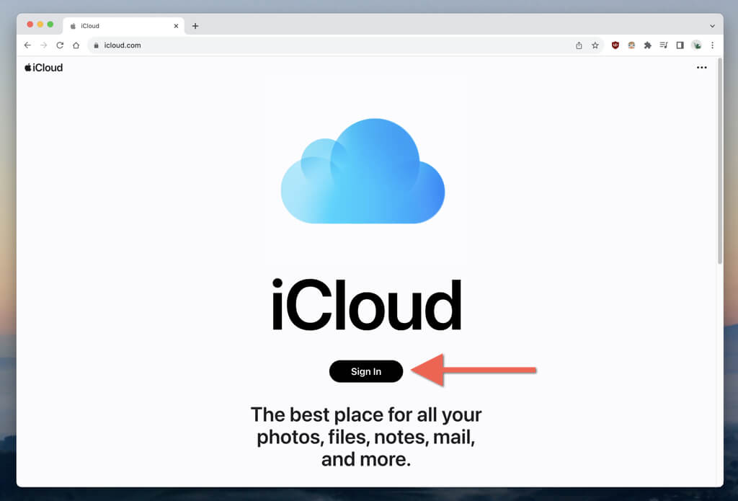The height and width of the screenshot is (501, 738).
Task: Maximize the window with green button
Action: (50, 25)
